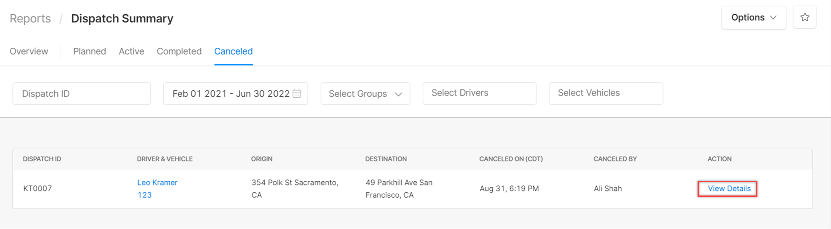Viewport: 831px width, 229px height.
Task: Click the Options chevron arrow
Action: pos(773,17)
